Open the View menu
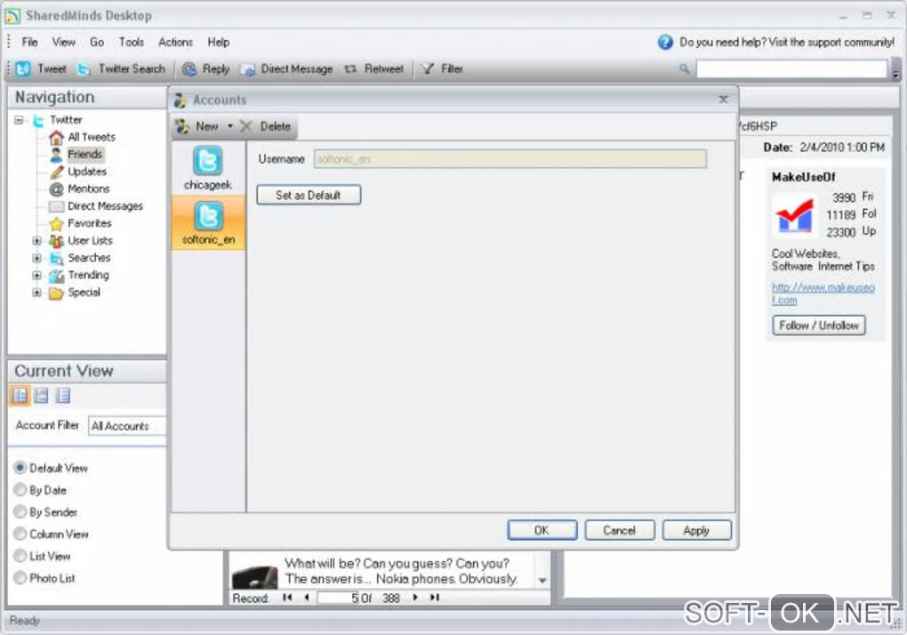 pyautogui.click(x=64, y=42)
